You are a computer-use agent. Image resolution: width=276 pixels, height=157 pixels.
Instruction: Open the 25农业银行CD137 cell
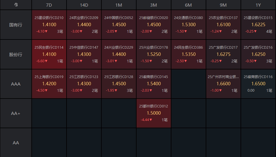coord(223,25)
